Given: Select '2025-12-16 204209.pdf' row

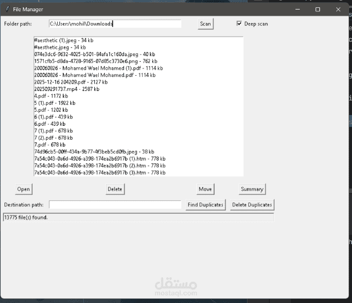Looking at the screenshot, I should (x=139, y=82).
